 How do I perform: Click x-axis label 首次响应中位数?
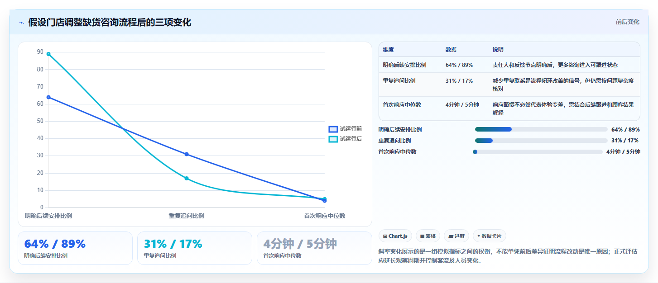(324, 216)
